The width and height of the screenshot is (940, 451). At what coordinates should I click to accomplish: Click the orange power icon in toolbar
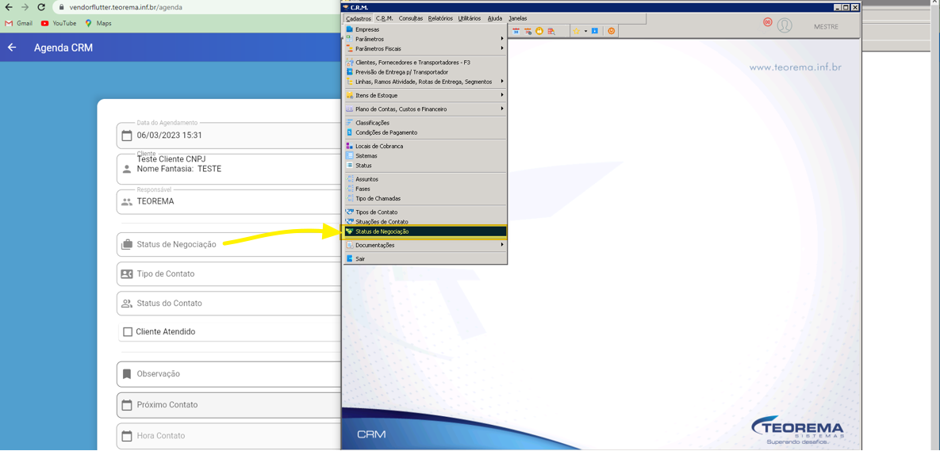click(612, 31)
